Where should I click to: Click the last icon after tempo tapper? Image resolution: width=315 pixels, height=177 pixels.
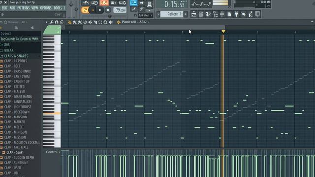[x=257, y=14]
